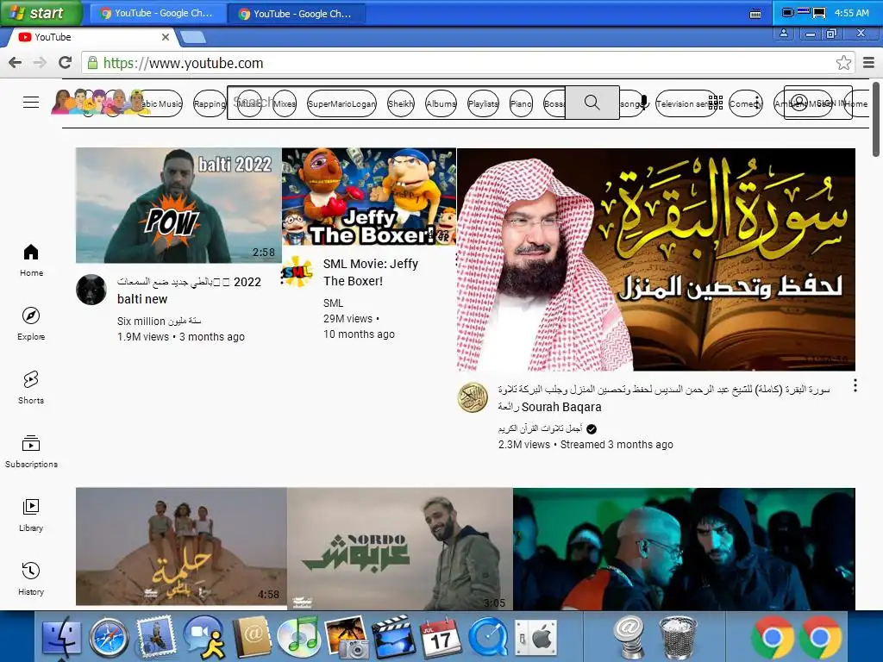Viewport: 883px width, 662px height.
Task: Click the magnifier search button
Action: click(x=592, y=103)
